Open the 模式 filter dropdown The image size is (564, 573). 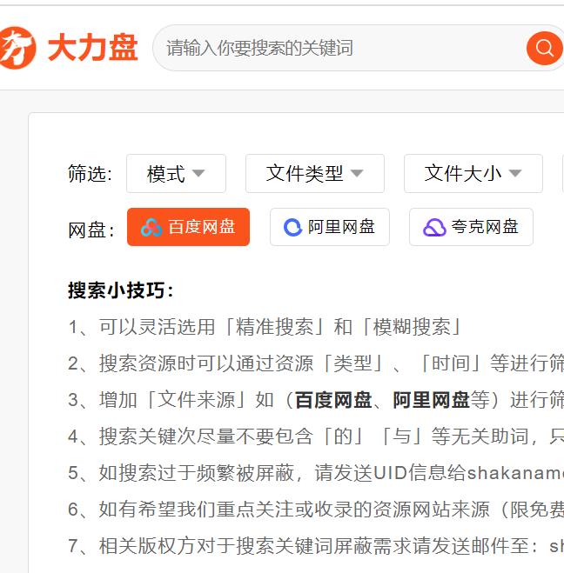[x=176, y=173]
